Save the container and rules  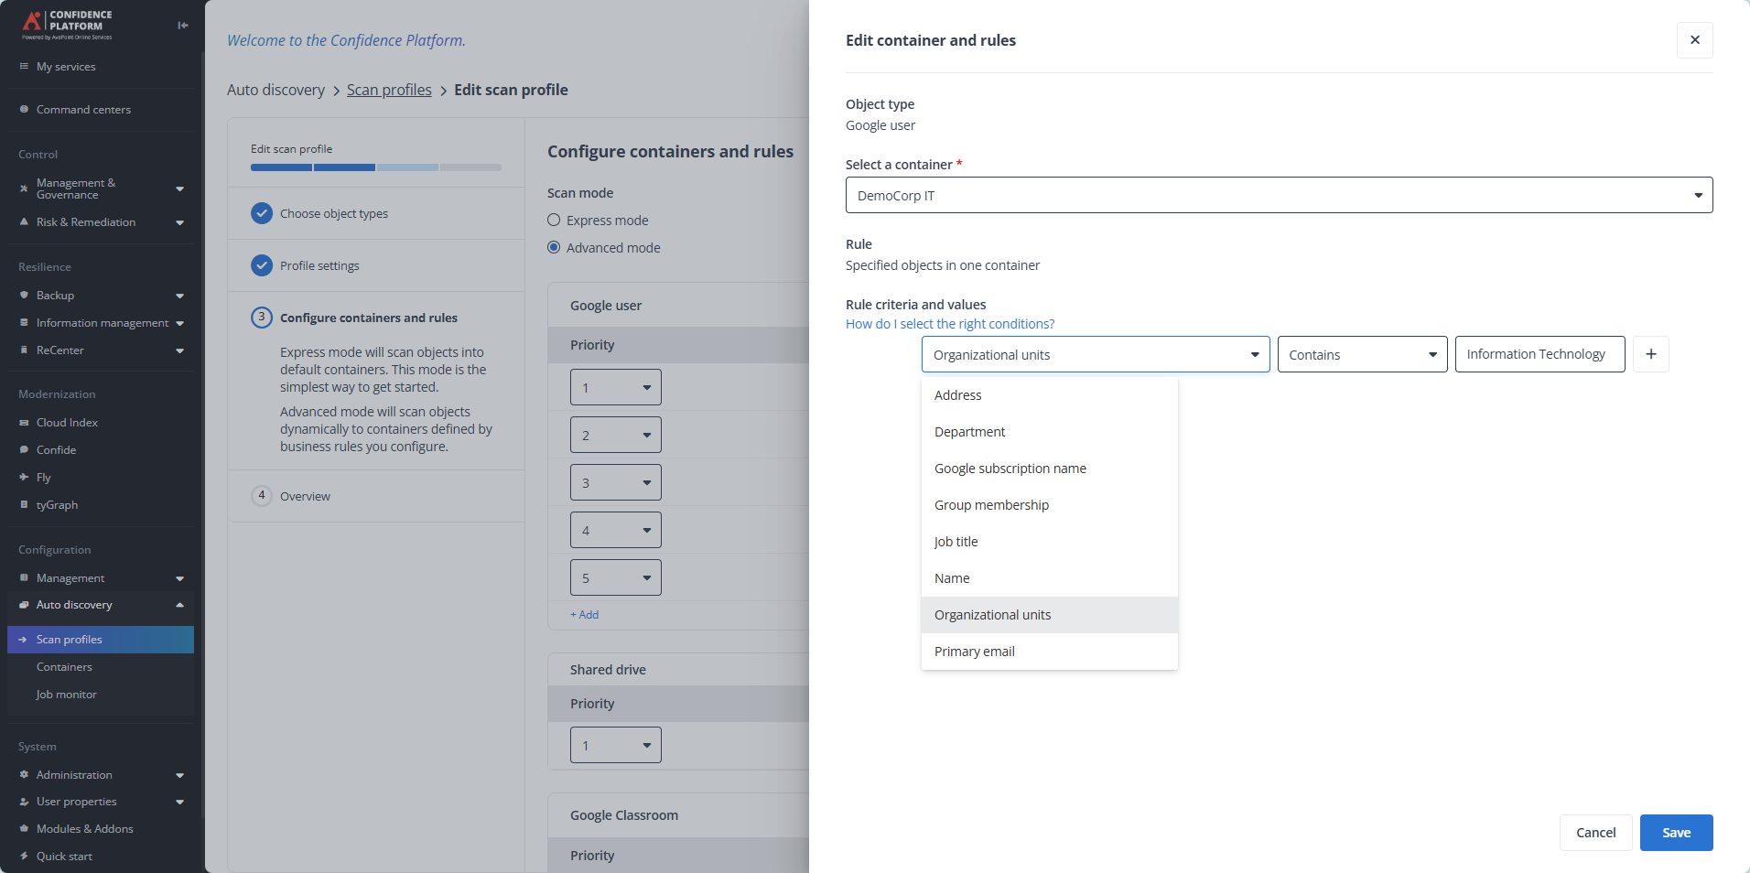point(1675,833)
